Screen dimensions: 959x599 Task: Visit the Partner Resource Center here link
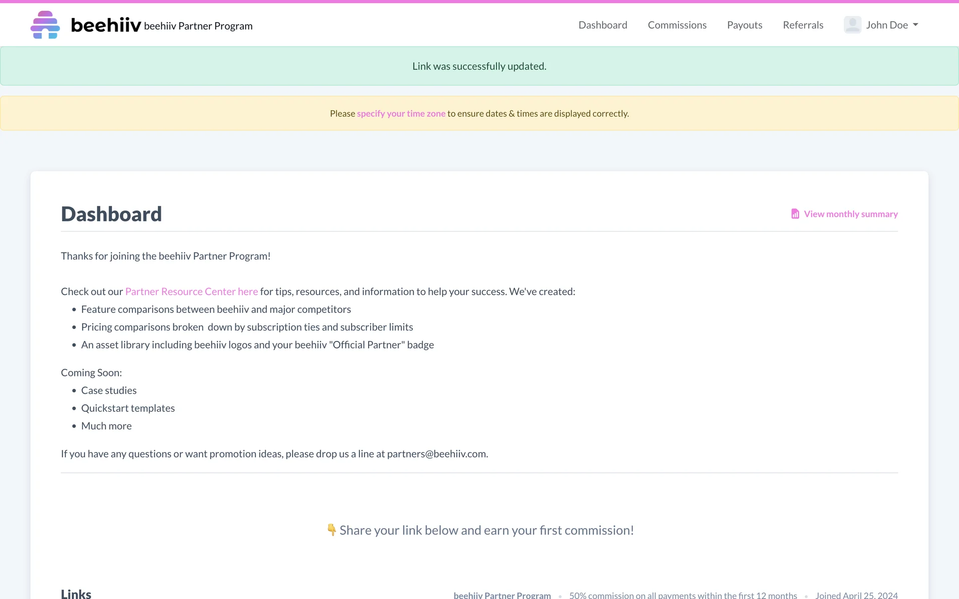coord(191,292)
